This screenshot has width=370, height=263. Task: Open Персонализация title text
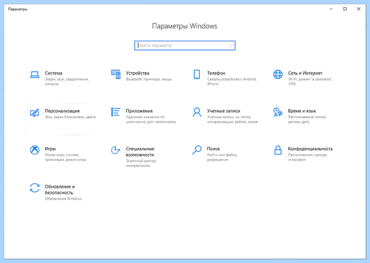[62, 111]
